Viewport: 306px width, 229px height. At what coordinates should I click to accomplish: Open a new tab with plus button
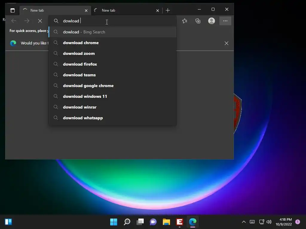click(x=168, y=10)
